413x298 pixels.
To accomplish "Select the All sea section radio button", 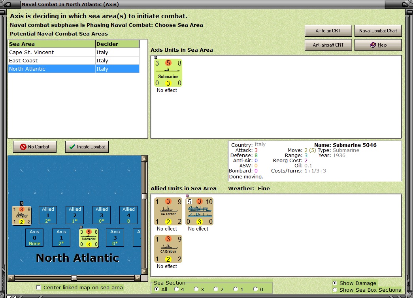I will point(157,289).
